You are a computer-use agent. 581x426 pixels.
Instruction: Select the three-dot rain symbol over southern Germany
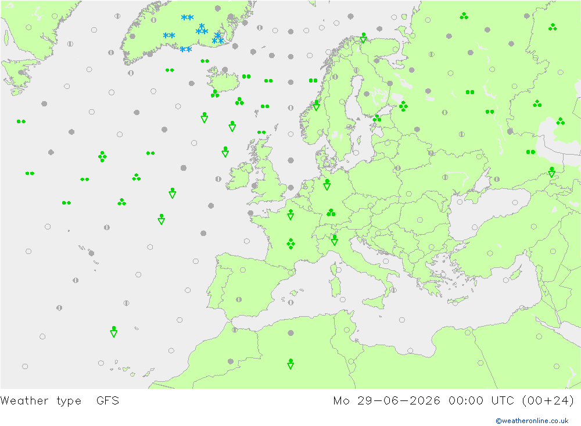(331, 212)
